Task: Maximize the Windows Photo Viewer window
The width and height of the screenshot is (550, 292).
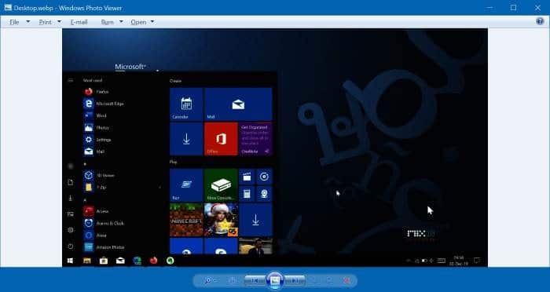Action: (x=514, y=7)
